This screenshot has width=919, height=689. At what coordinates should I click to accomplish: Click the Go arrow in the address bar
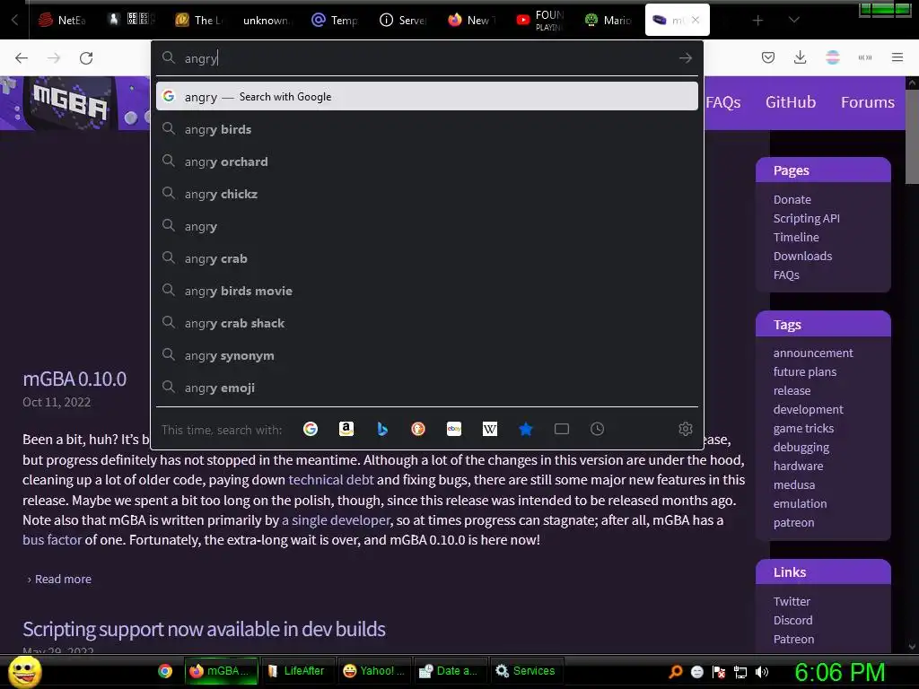point(685,58)
